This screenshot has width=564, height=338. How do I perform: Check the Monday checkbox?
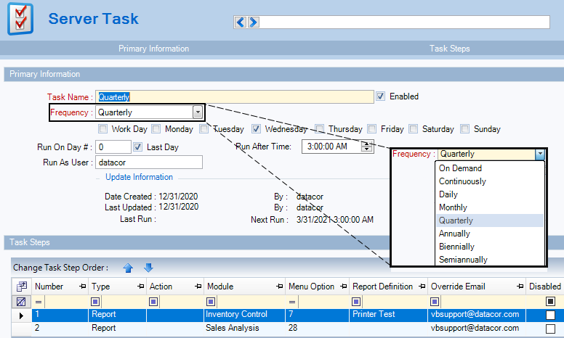point(156,128)
